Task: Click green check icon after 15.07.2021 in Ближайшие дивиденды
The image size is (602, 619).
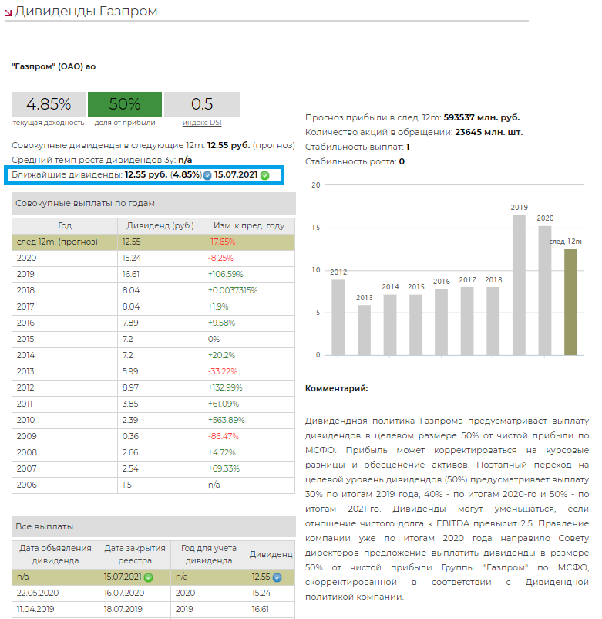Action: tap(265, 176)
